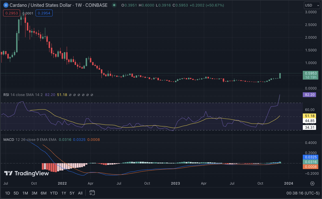322x199 pixels.
Task: Select the 6M range option
Action: tap(44, 193)
